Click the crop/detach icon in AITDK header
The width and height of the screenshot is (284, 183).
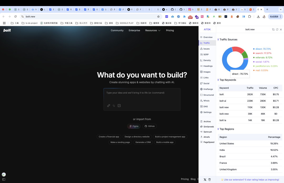pyautogui.click(x=273, y=29)
